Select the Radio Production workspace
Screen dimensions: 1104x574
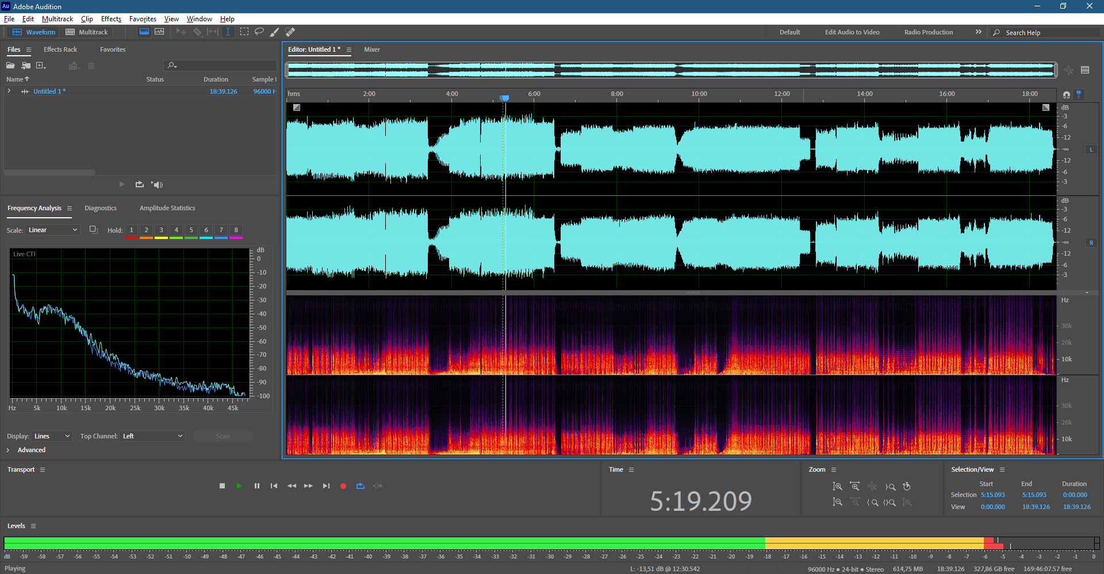[929, 32]
